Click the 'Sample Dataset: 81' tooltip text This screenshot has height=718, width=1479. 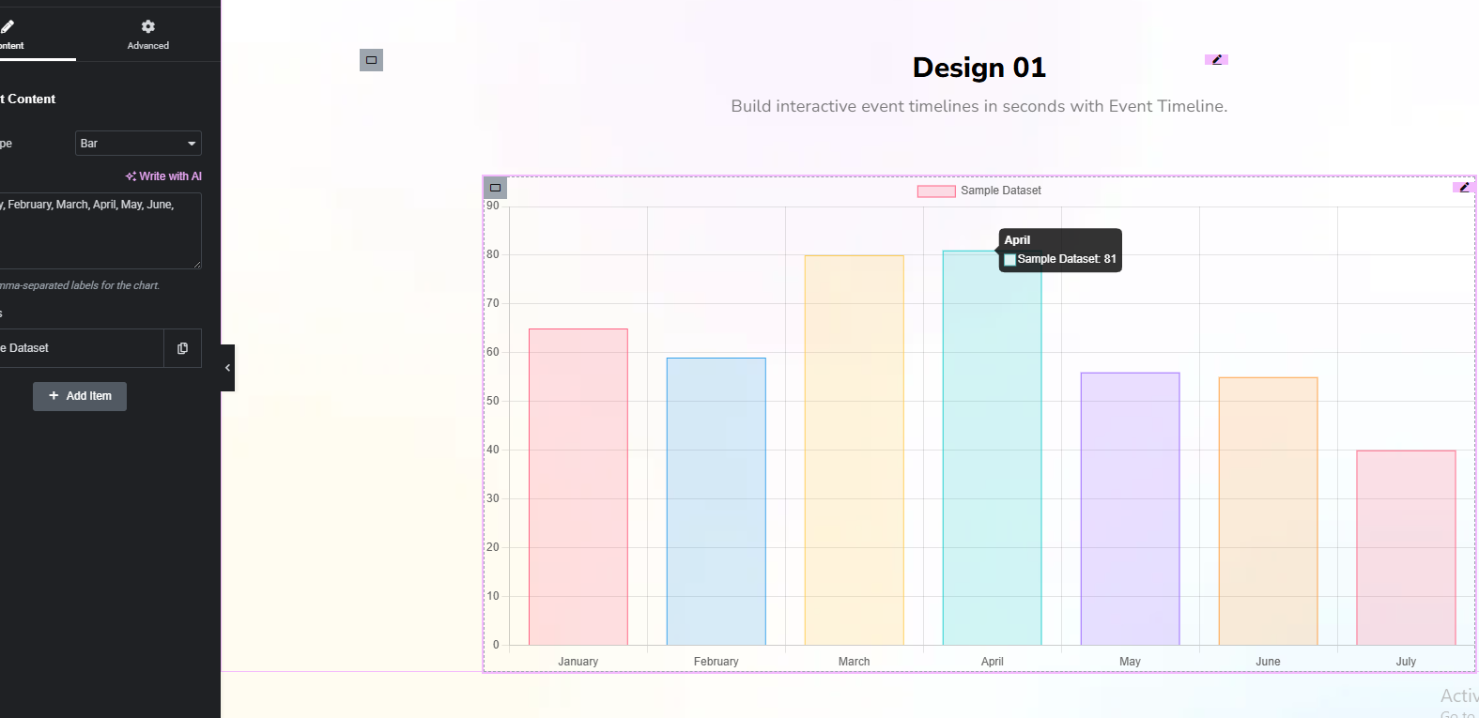click(1067, 259)
